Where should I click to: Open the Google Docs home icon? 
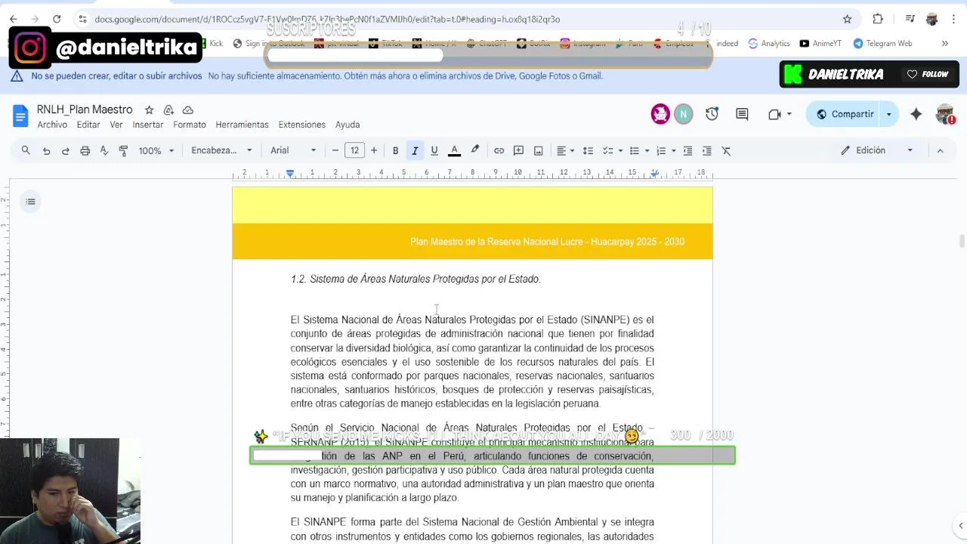click(20, 116)
